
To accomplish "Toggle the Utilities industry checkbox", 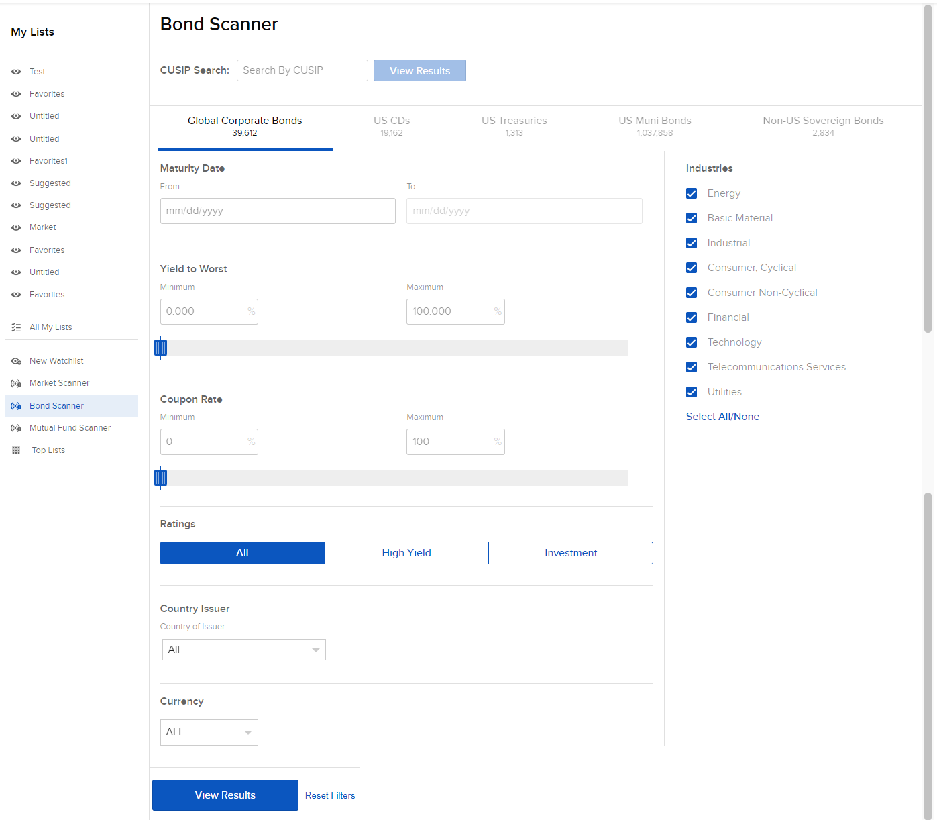I will pos(692,392).
